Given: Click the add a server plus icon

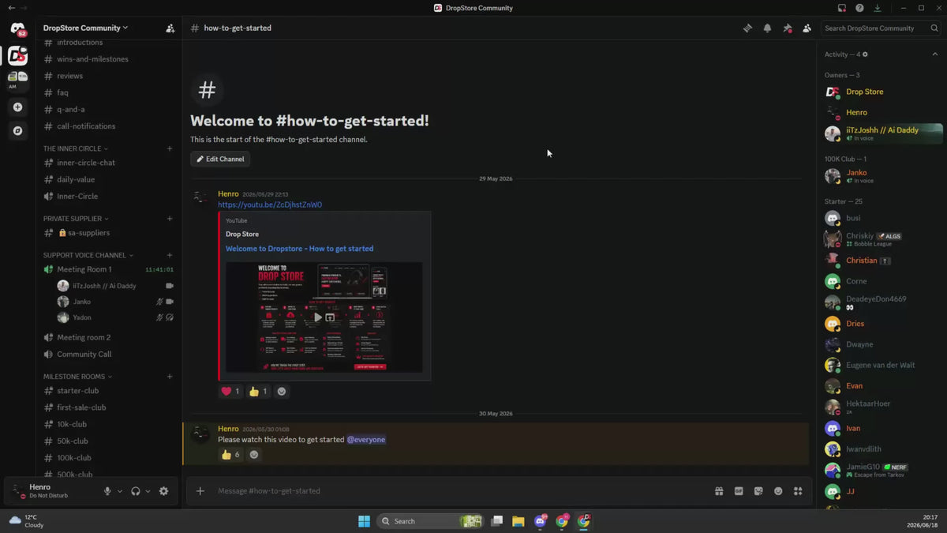Looking at the screenshot, I should pyautogui.click(x=17, y=107).
